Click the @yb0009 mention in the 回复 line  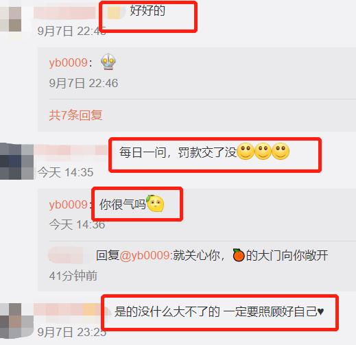click(145, 255)
